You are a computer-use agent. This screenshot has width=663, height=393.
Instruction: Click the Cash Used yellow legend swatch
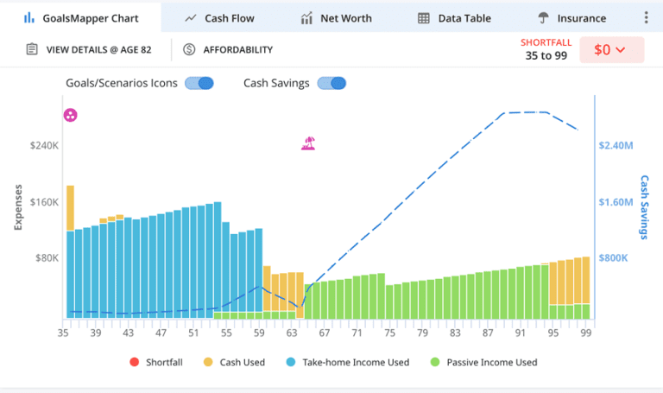tap(208, 362)
